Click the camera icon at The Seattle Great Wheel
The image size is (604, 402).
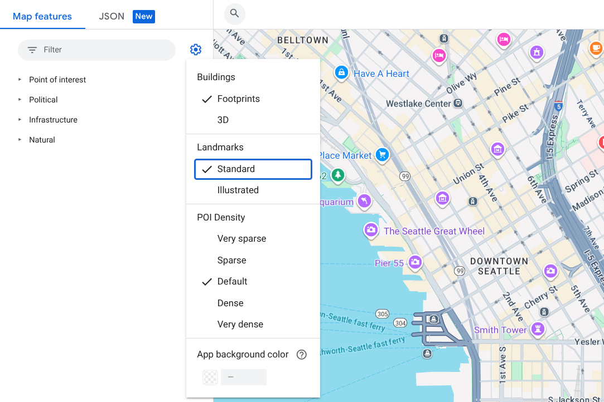pyautogui.click(x=371, y=230)
